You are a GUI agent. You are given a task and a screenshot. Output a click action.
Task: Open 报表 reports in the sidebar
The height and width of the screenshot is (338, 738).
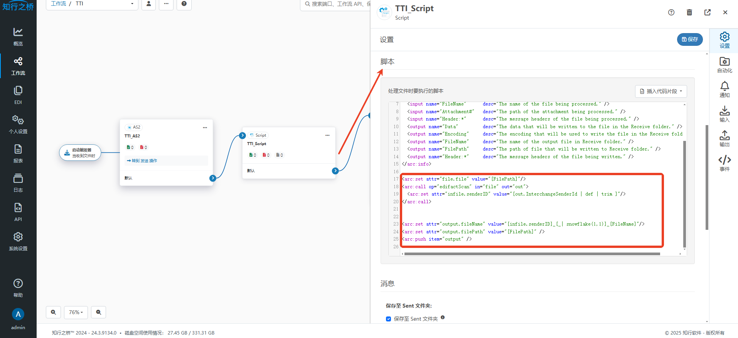coord(18,154)
